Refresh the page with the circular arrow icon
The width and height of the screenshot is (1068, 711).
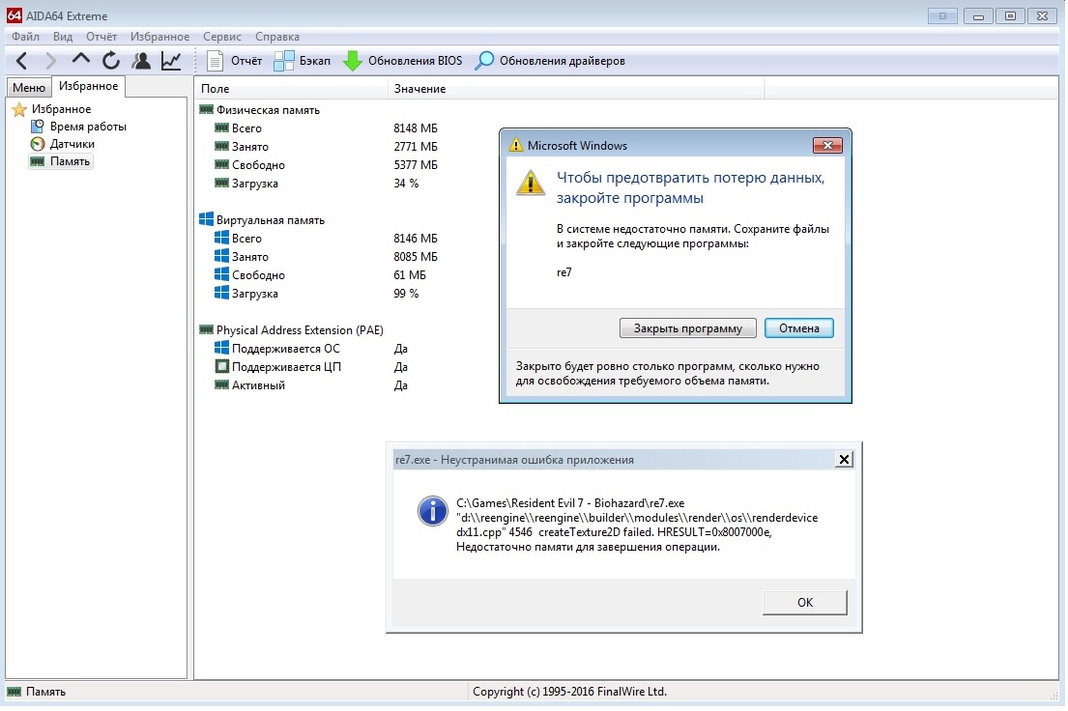click(111, 61)
